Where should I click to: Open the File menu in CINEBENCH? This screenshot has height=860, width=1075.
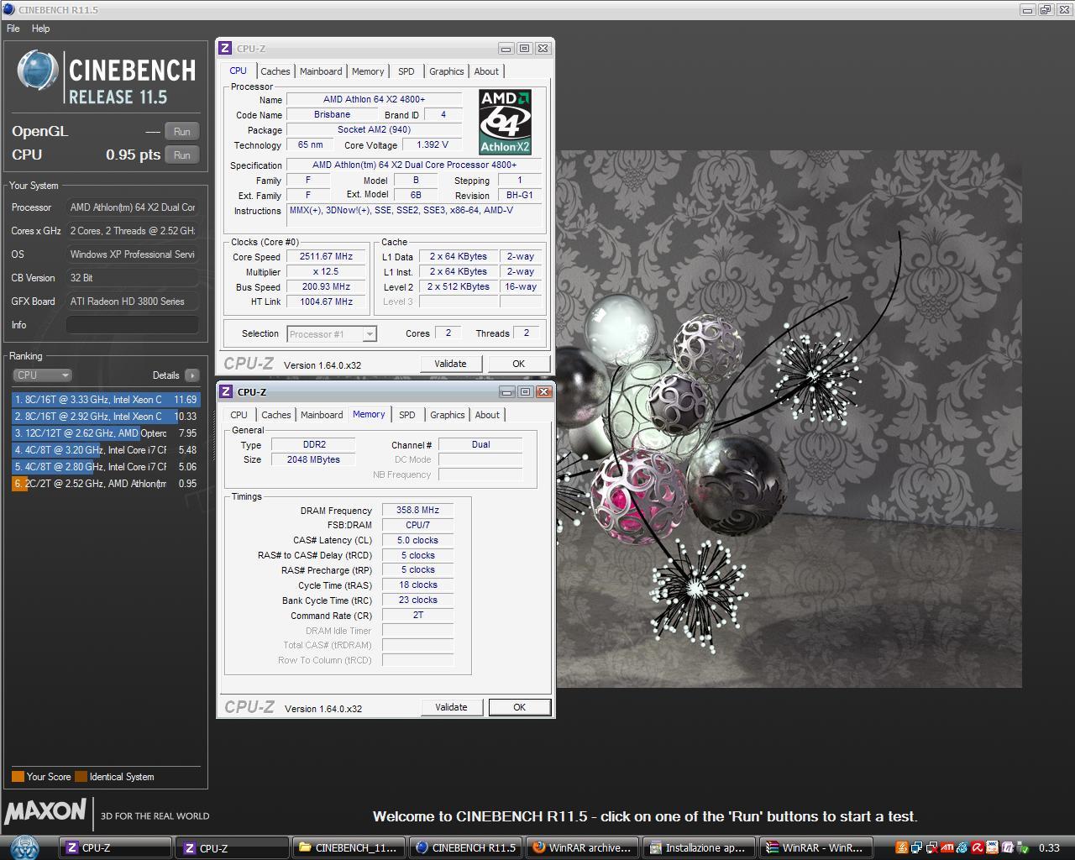(13, 29)
